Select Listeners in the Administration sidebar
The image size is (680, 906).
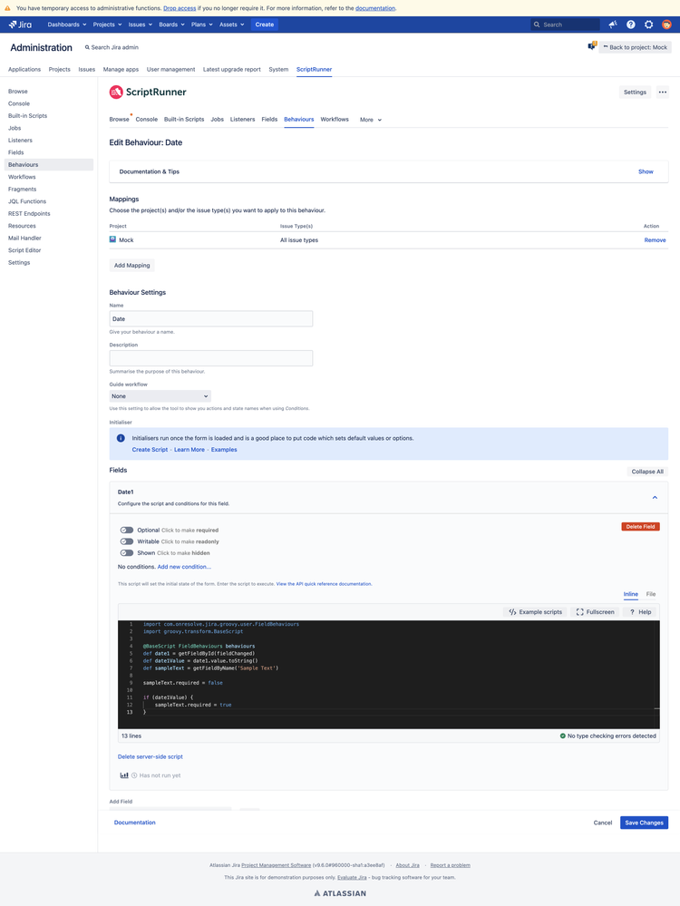tap(20, 140)
